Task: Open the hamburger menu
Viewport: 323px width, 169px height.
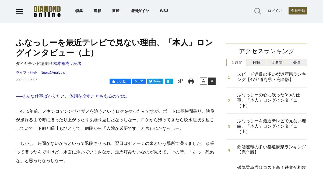Action: [x=19, y=11]
